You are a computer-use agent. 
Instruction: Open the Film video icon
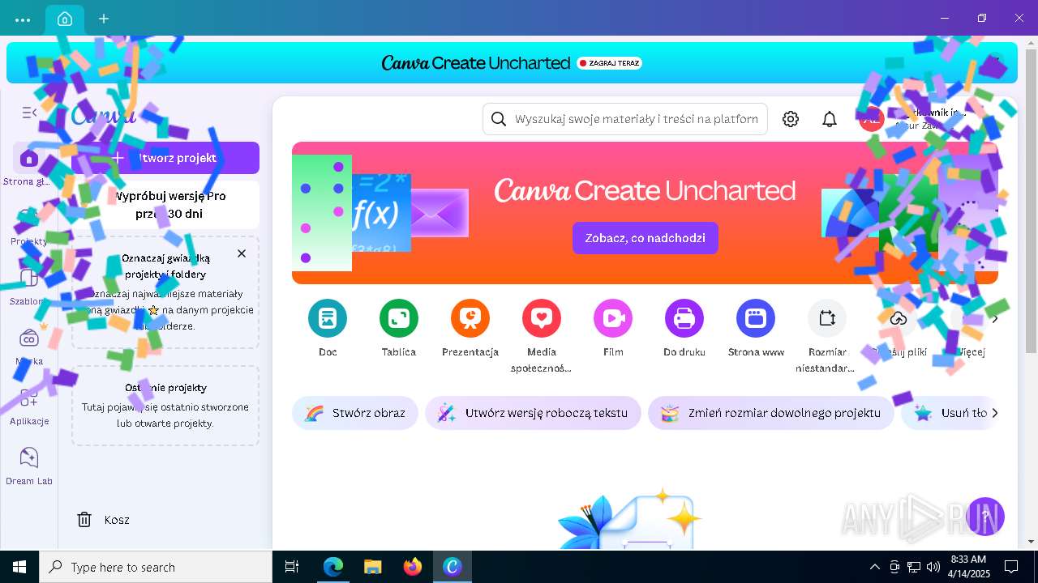(613, 319)
